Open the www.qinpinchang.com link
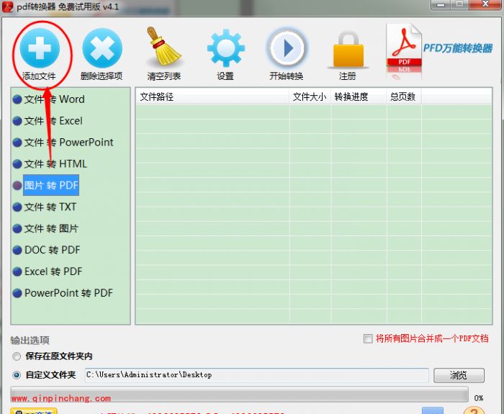The image size is (504, 414). click(61, 399)
